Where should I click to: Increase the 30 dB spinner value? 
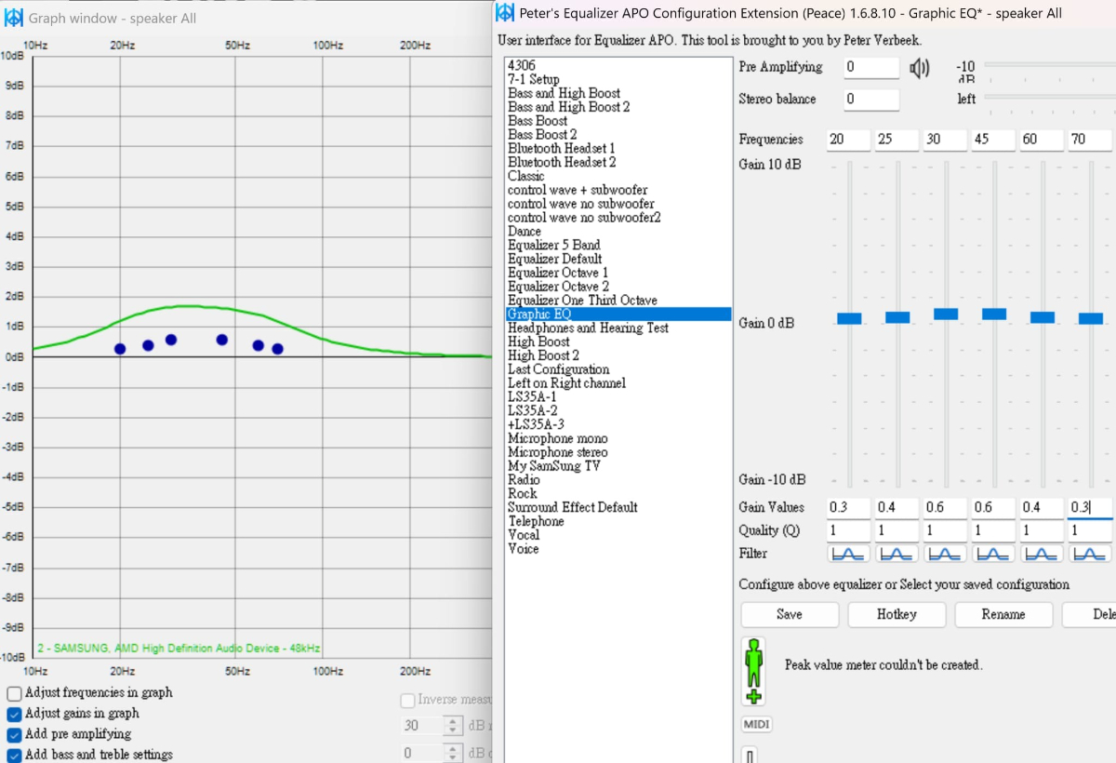[x=452, y=720]
